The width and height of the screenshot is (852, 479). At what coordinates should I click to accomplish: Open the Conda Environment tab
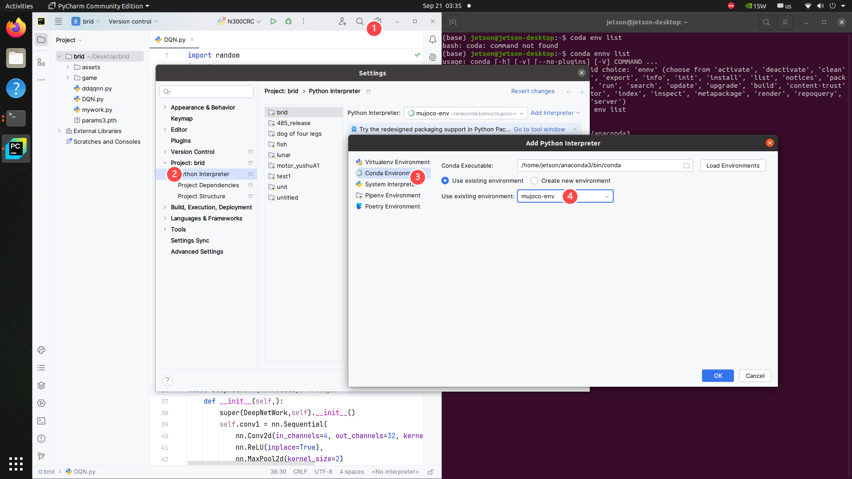pyautogui.click(x=391, y=173)
